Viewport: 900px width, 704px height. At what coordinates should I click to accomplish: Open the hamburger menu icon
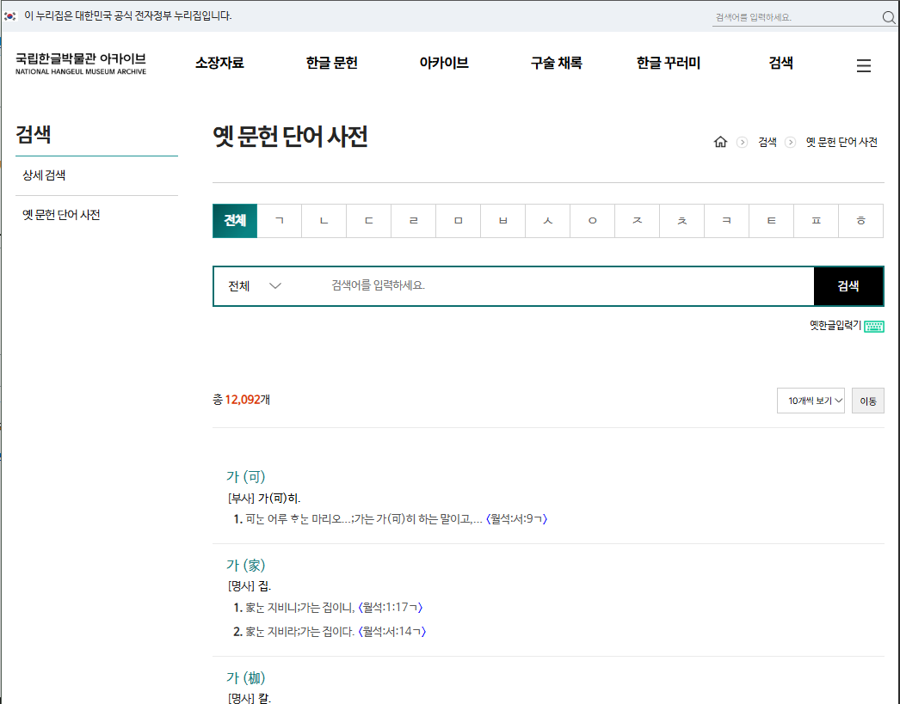point(864,65)
